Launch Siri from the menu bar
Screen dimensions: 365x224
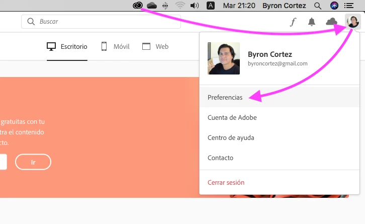(x=334, y=6)
